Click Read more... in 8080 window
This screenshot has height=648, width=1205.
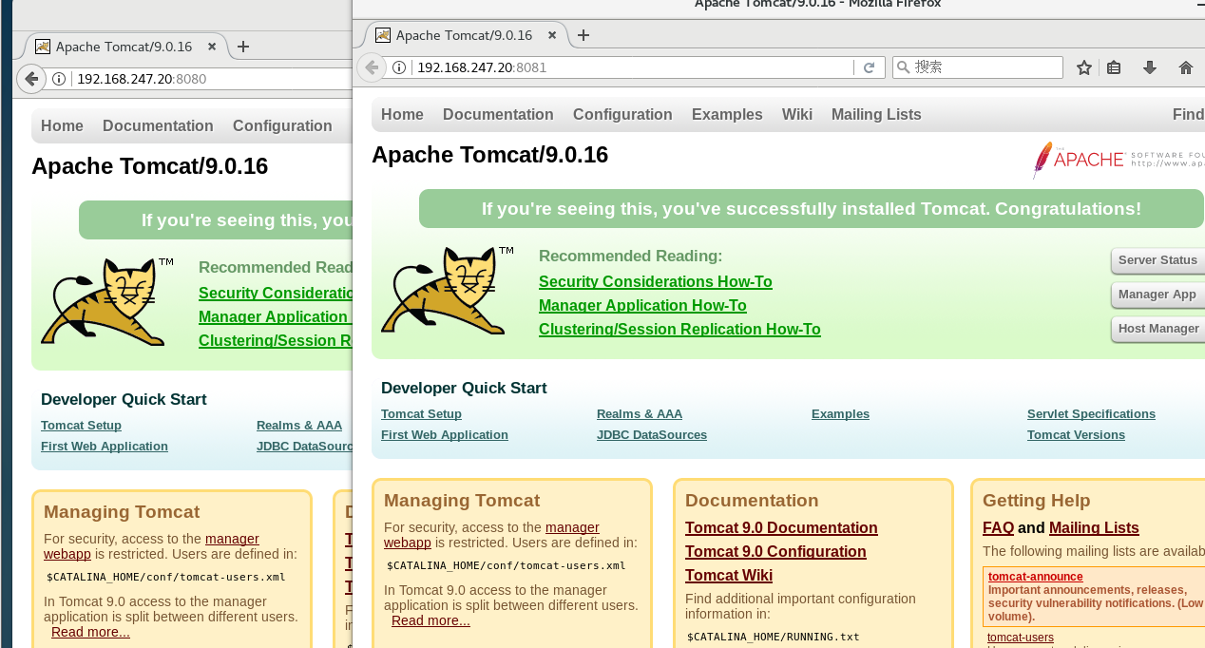click(90, 632)
